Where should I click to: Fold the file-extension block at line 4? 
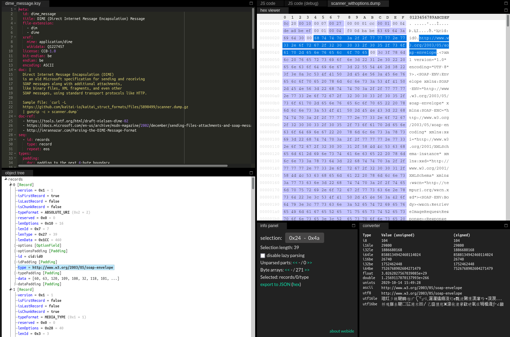click(x=15, y=23)
